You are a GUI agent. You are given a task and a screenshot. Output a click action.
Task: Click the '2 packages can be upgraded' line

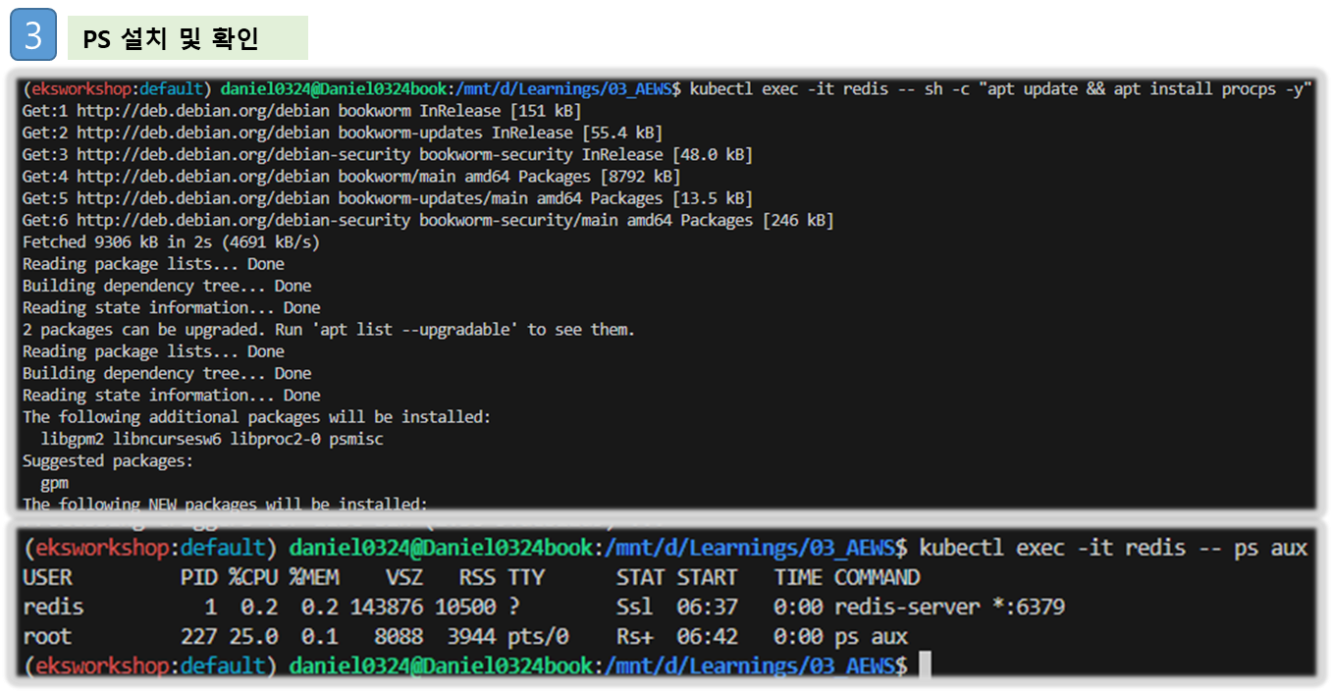328,329
